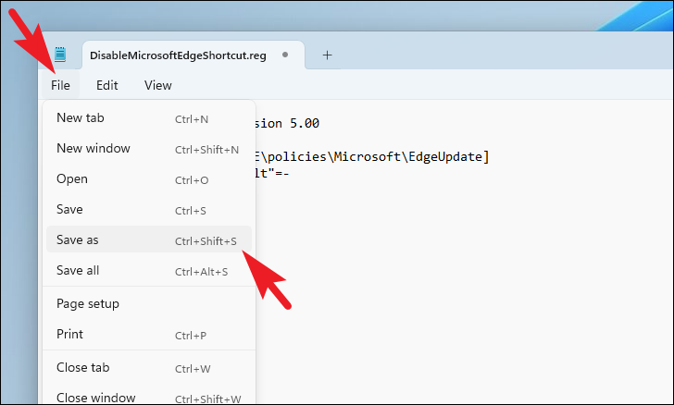Select the DisableMicrosoftEdgeShortcut.reg tab

tap(193, 55)
